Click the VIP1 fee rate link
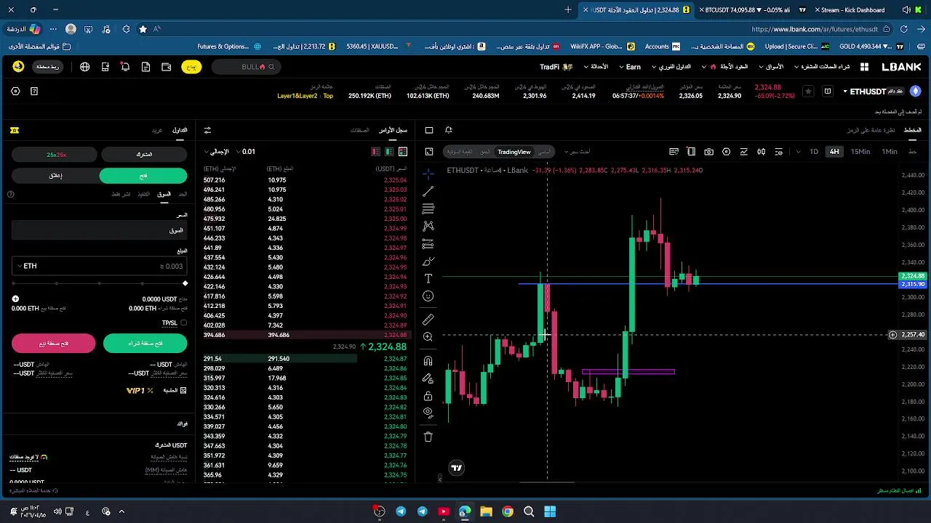This screenshot has width=931, height=523. [x=140, y=391]
